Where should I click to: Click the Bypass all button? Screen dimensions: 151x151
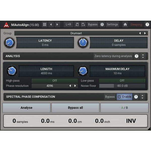75,108
